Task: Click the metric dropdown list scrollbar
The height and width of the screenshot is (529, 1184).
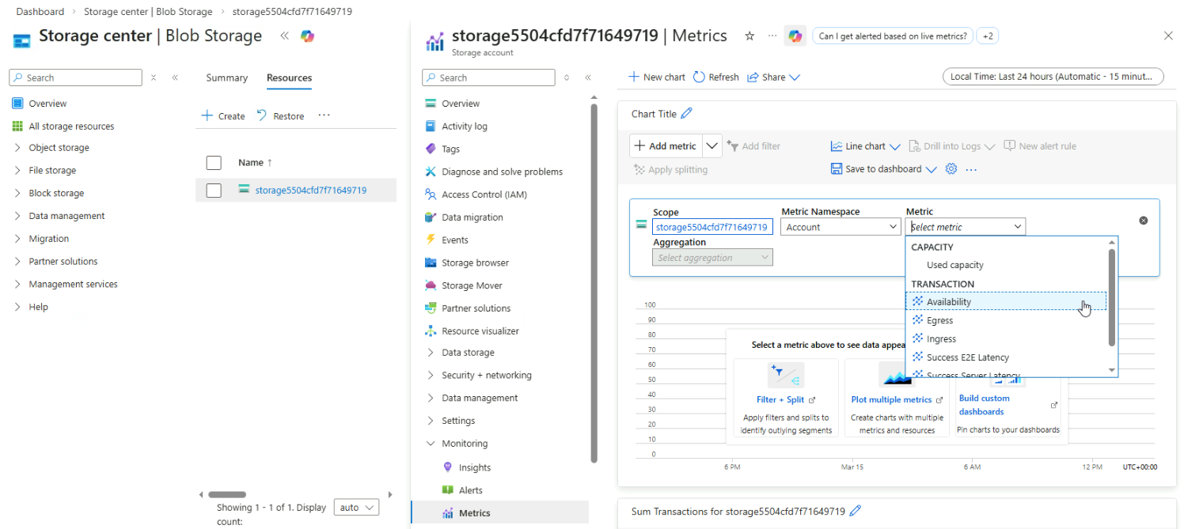Action: (x=1111, y=297)
